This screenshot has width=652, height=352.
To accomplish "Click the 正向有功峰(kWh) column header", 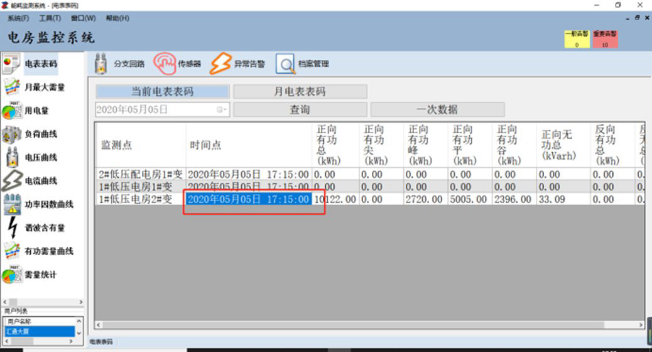I will click(426, 145).
